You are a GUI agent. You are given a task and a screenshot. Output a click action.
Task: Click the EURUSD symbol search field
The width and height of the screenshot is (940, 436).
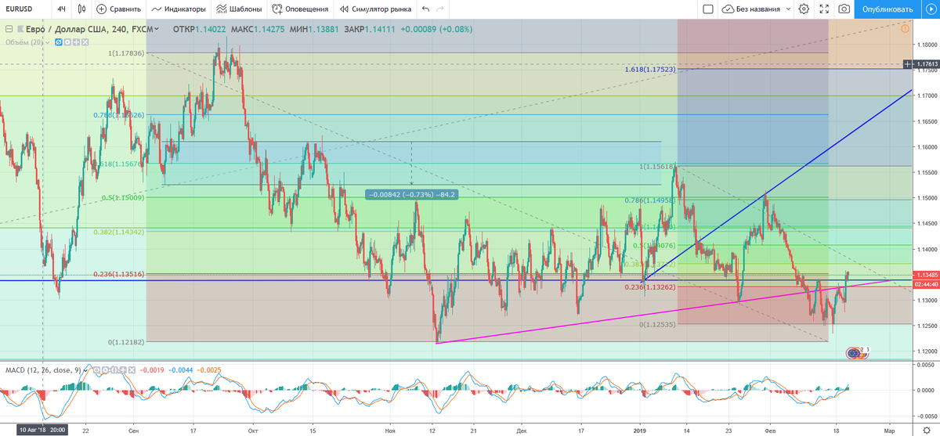coord(23,9)
